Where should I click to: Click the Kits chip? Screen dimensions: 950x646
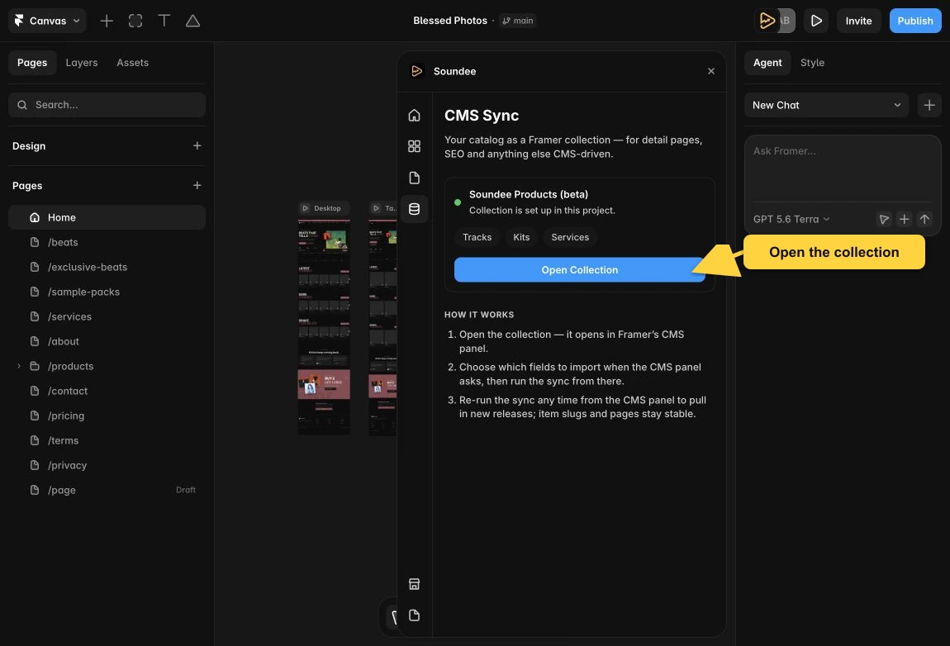point(521,237)
